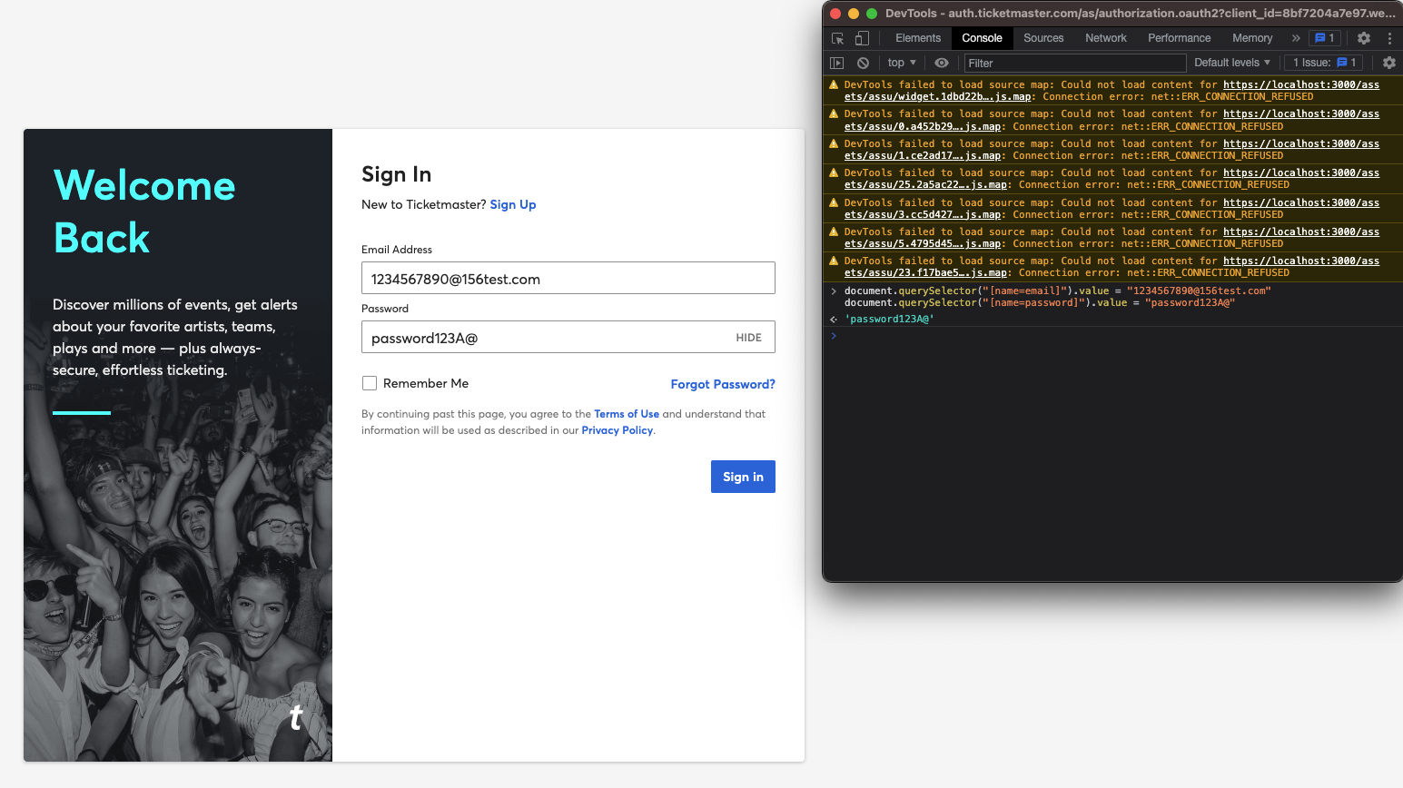Open the Terms of Use link

(x=627, y=414)
